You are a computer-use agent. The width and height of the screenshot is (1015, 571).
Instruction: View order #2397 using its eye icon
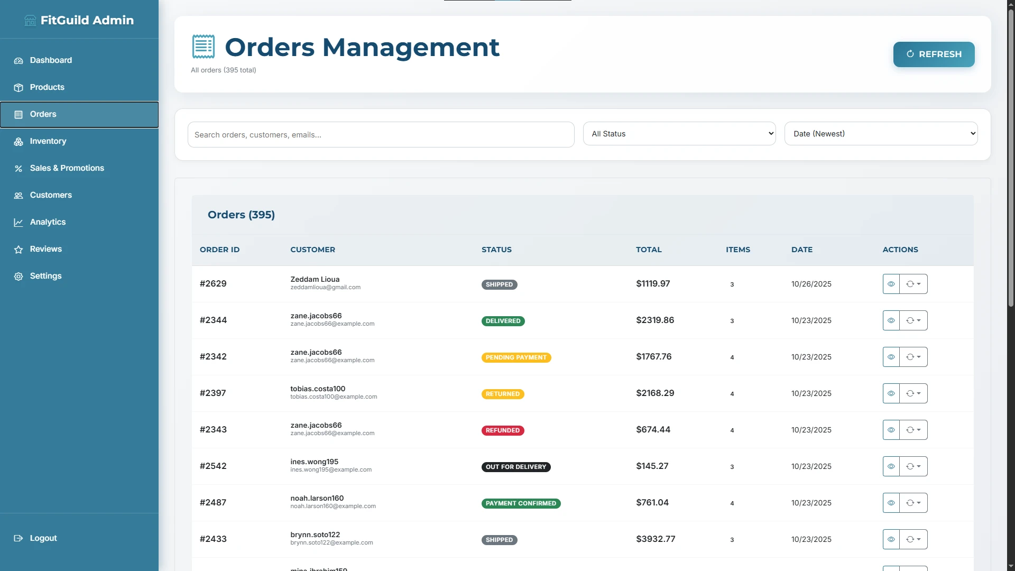point(891,393)
